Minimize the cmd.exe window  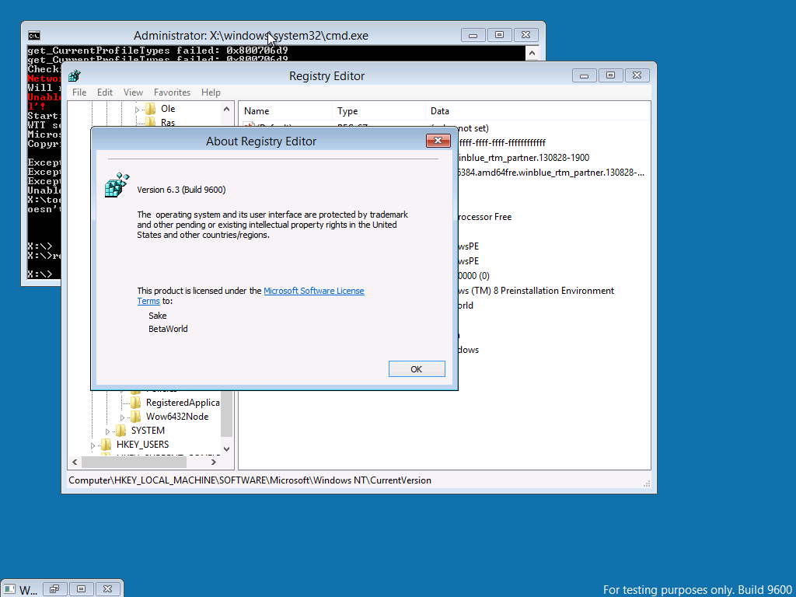(x=473, y=35)
